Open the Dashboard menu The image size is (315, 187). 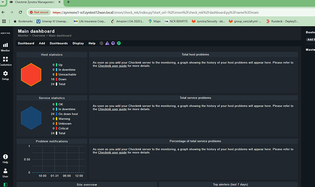point(26,43)
